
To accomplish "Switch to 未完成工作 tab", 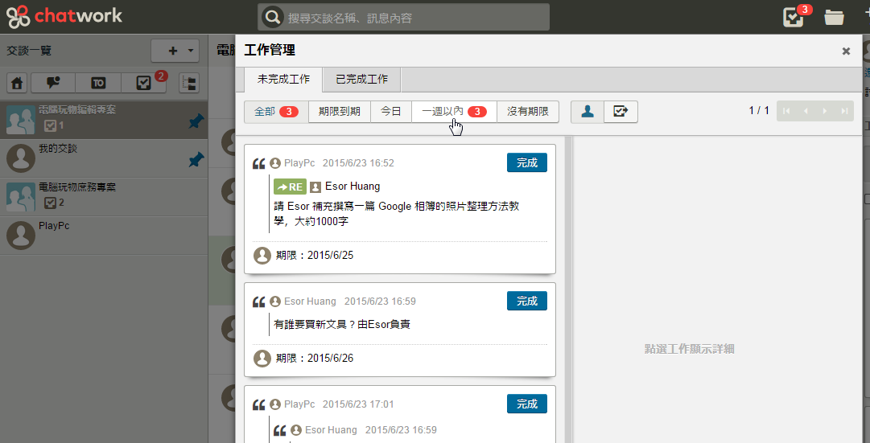I will [283, 80].
